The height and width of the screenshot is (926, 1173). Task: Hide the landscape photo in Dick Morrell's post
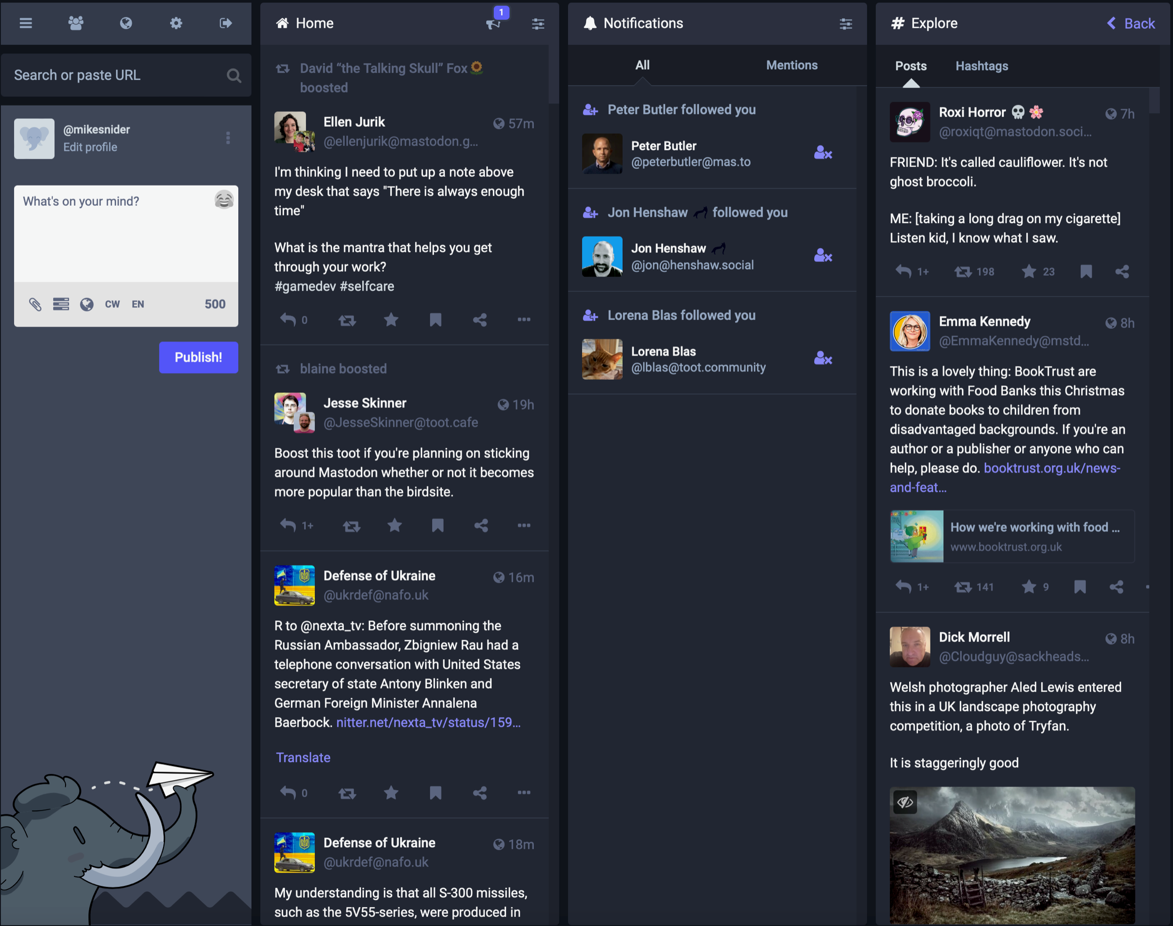click(x=905, y=803)
